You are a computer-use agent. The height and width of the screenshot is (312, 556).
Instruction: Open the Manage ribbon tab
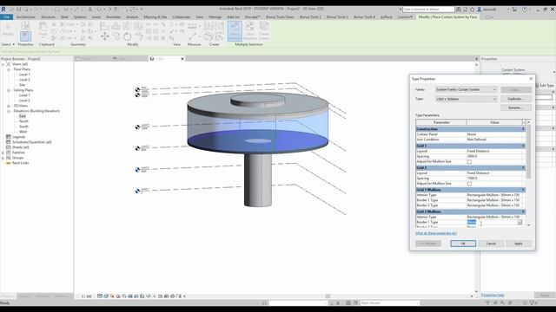pyautogui.click(x=215, y=17)
